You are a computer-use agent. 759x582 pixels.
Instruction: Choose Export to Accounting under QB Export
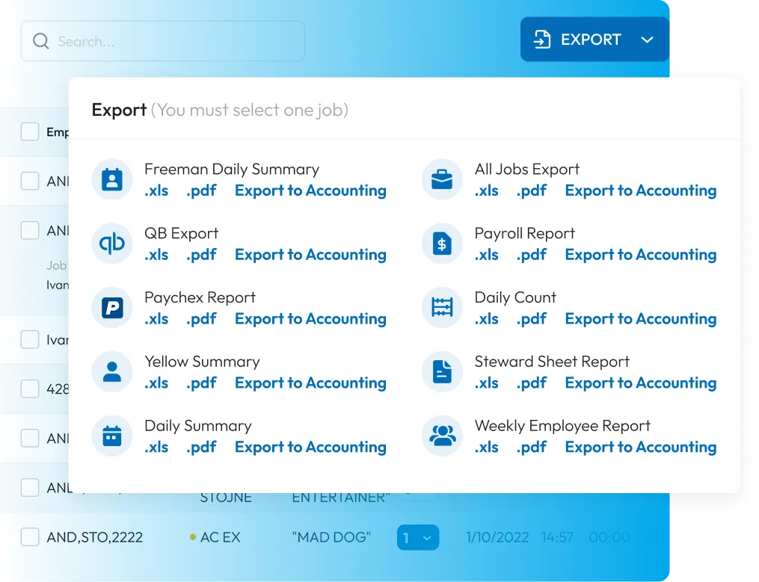pos(310,255)
